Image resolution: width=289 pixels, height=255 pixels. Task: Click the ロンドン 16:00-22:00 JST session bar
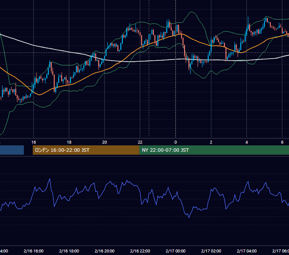click(86, 150)
